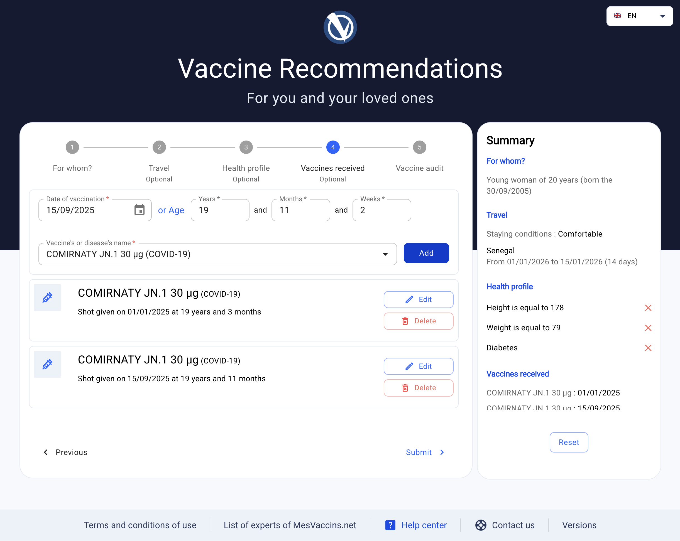Open the EN language dropdown

639,16
